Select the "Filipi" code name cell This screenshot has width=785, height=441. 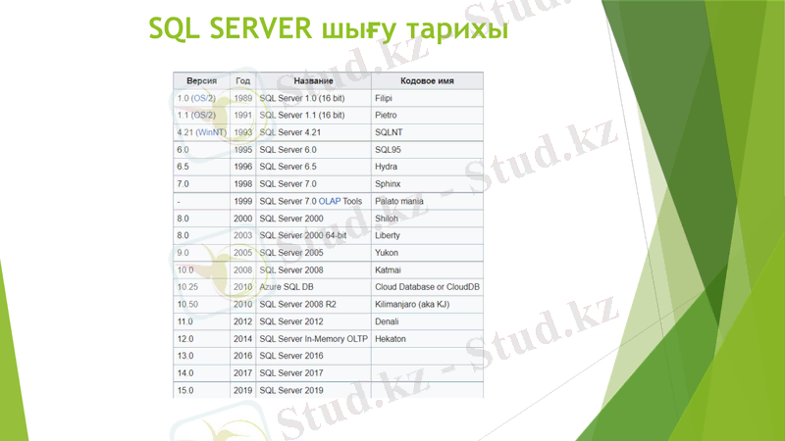pyautogui.click(x=389, y=99)
